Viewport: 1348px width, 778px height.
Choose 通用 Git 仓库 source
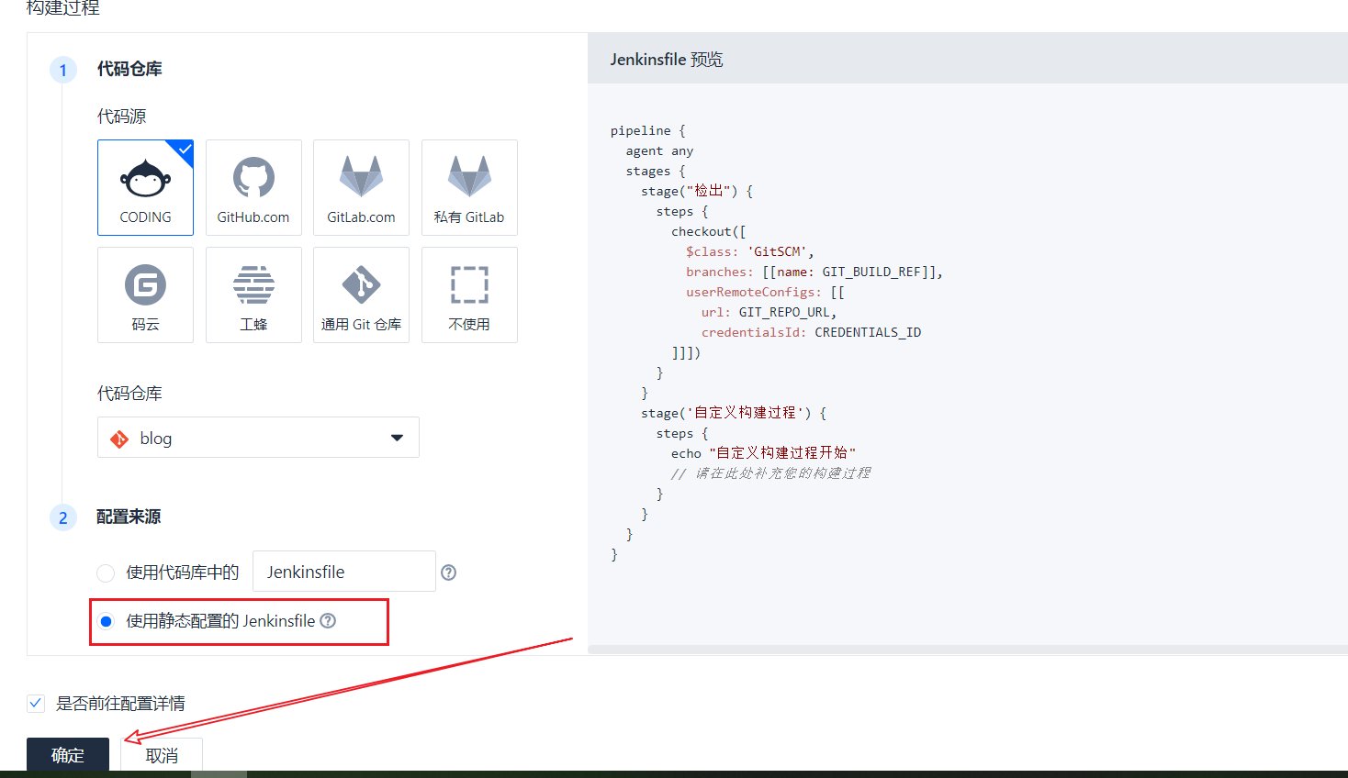point(361,295)
